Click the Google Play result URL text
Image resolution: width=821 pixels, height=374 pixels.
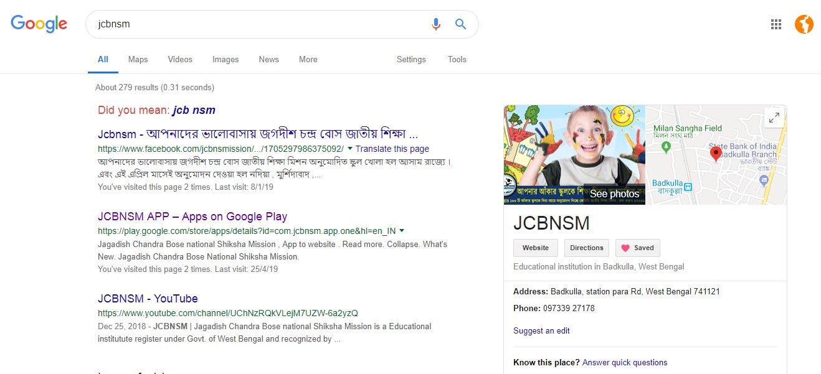(247, 231)
